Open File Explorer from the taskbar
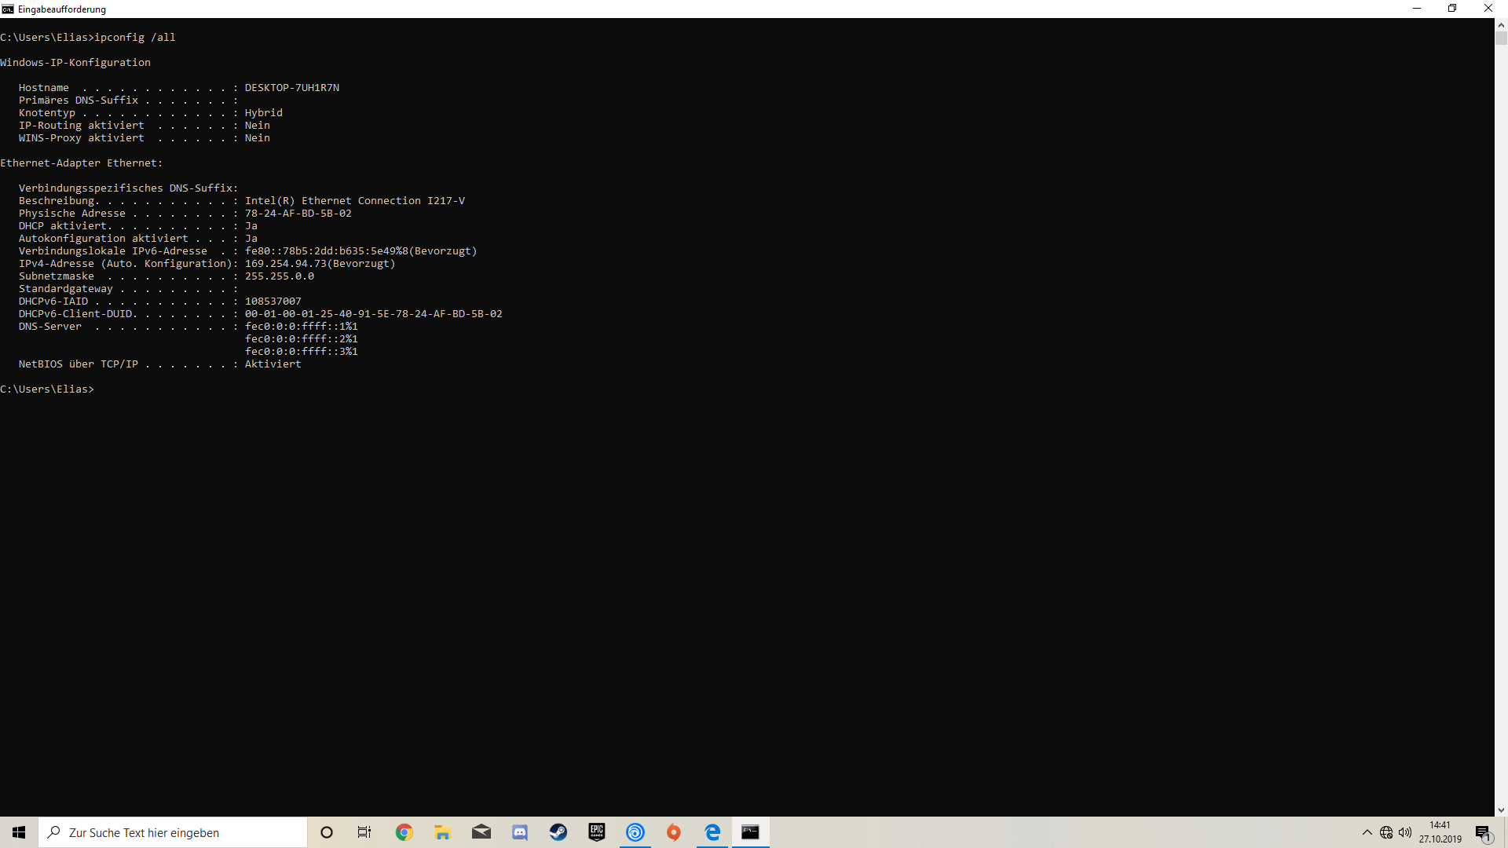Image resolution: width=1508 pixels, height=848 pixels. [443, 832]
